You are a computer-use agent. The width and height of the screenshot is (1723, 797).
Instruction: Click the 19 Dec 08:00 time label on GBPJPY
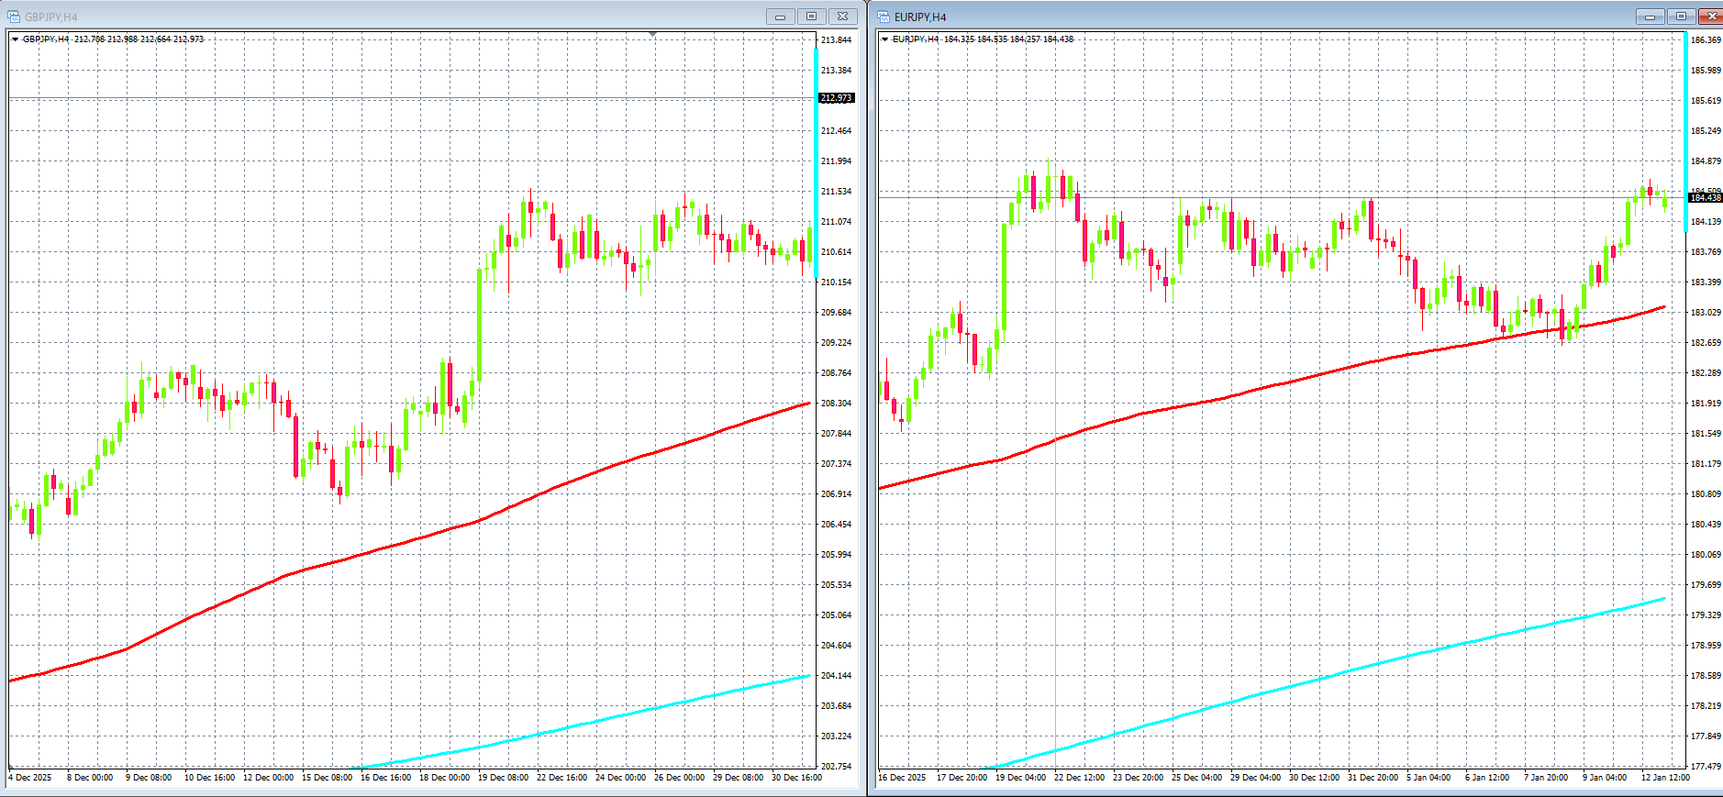point(503,778)
